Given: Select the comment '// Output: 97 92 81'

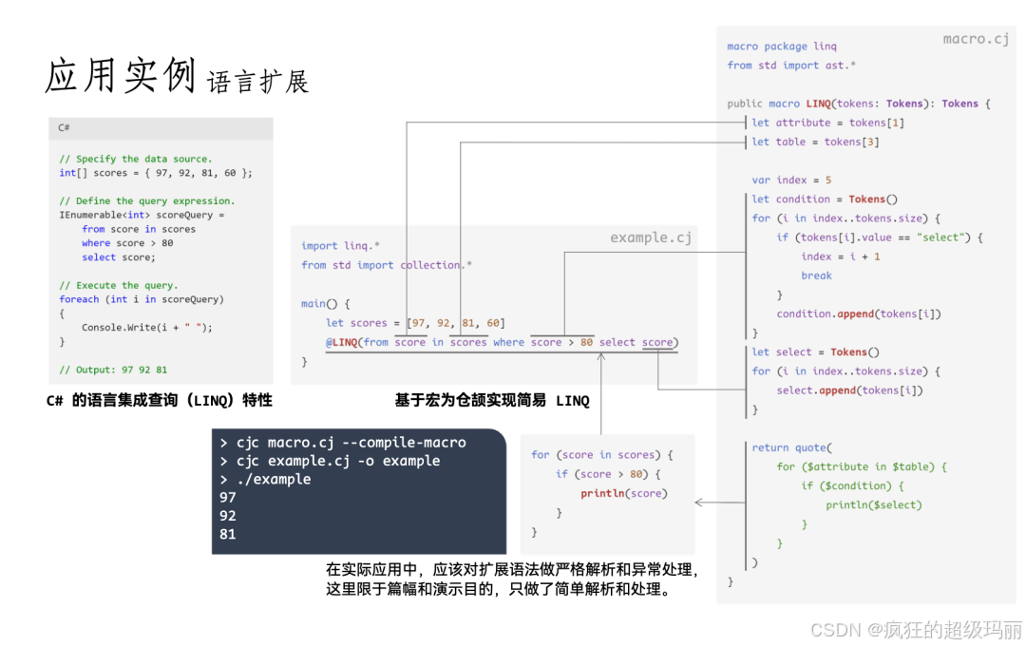Looking at the screenshot, I should [x=113, y=370].
